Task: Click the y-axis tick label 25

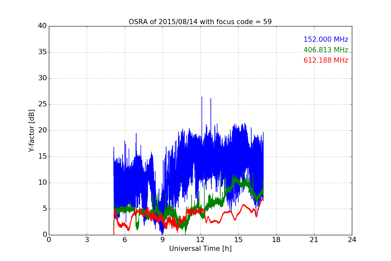Action: [42, 104]
